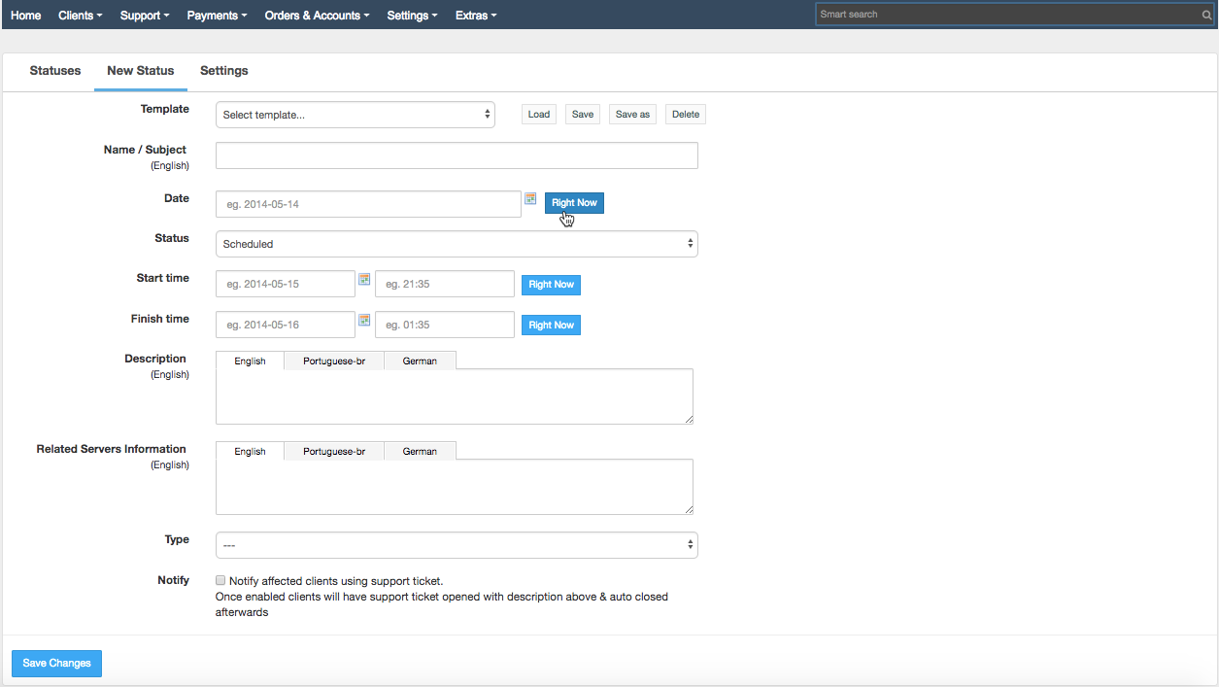Click inside the Name / Subject field
Viewport: 1219px width, 687px height.
tap(457, 155)
